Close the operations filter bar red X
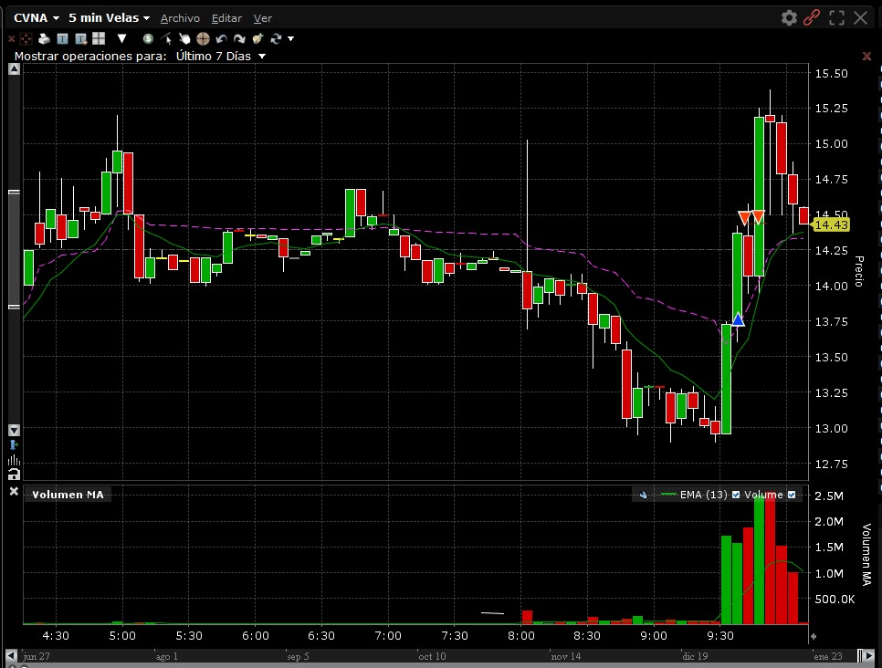 [x=866, y=56]
